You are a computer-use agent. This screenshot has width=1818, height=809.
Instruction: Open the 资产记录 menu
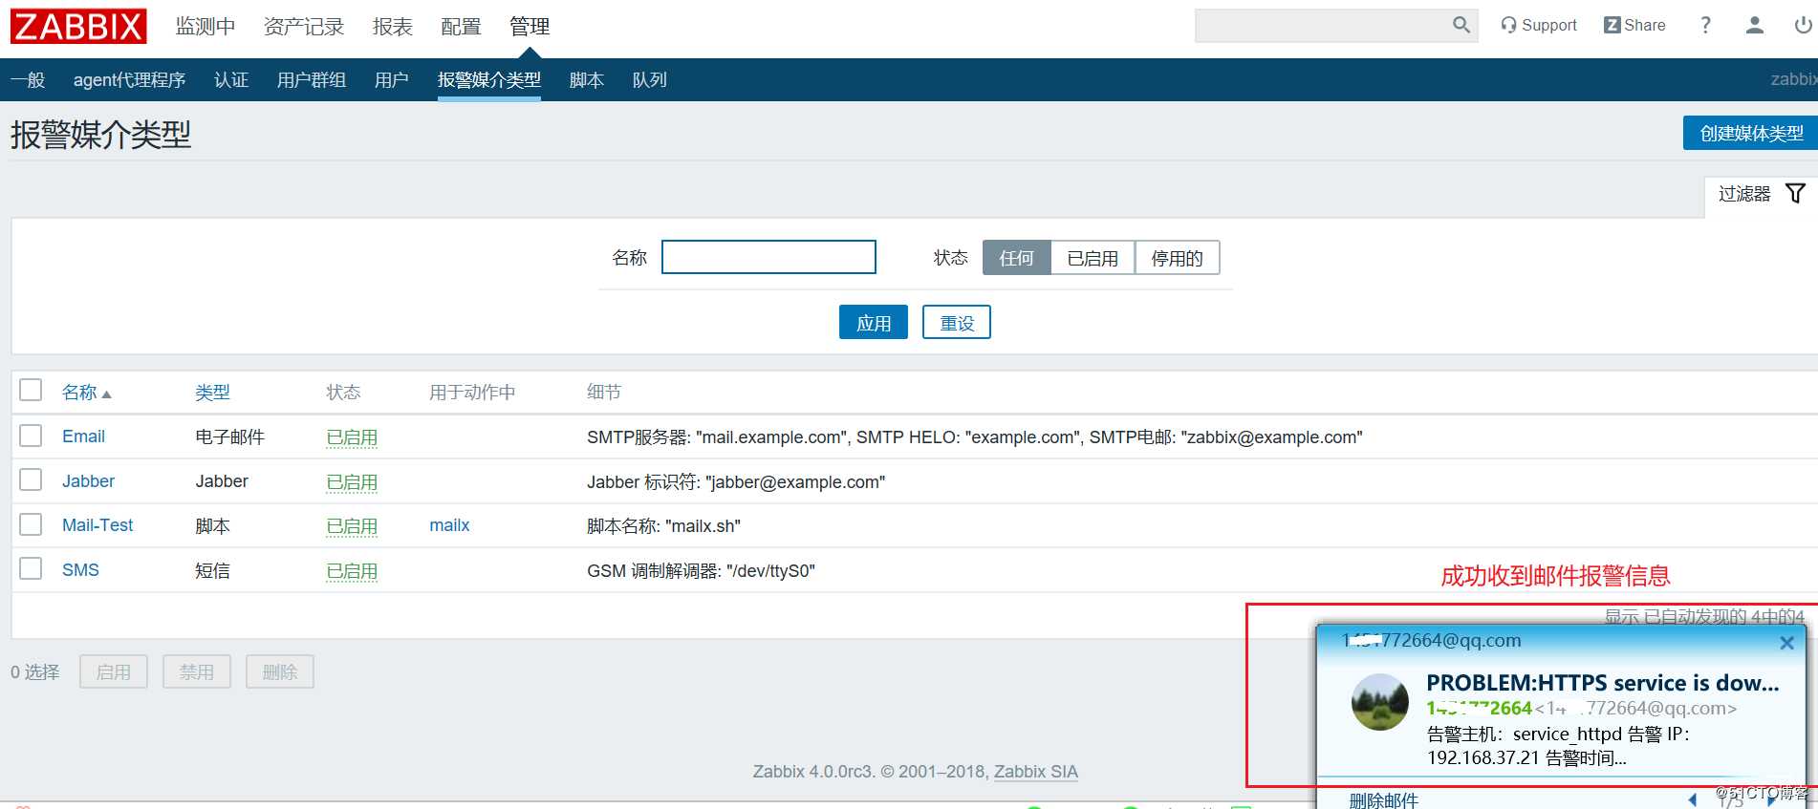(304, 27)
